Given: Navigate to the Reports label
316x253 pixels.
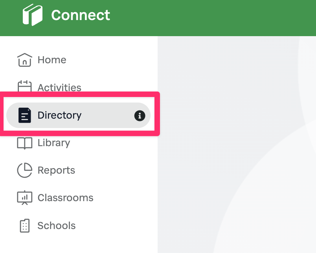Looking at the screenshot, I should [56, 170].
